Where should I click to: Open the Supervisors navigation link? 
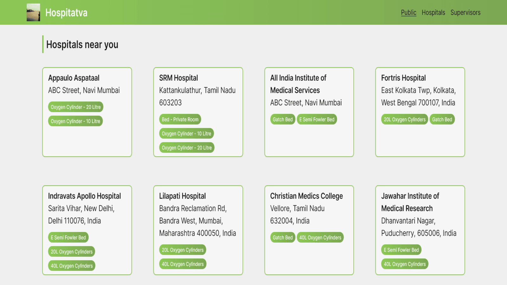point(465,13)
